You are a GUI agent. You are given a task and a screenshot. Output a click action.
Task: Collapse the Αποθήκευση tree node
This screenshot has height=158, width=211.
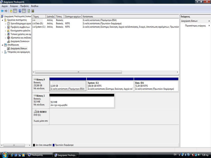pos(2,45)
